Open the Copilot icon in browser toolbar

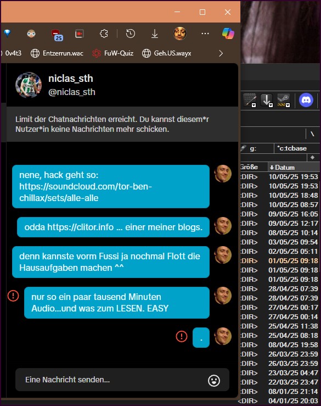228,34
